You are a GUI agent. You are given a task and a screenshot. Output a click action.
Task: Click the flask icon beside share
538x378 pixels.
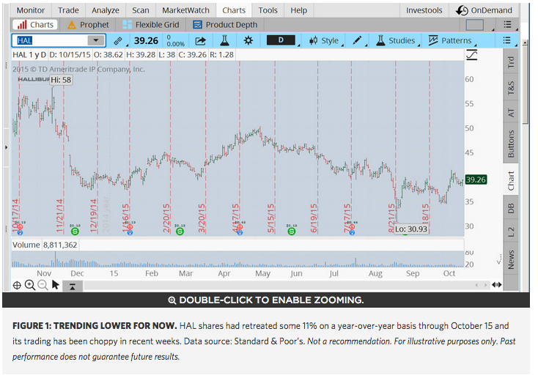click(x=224, y=40)
